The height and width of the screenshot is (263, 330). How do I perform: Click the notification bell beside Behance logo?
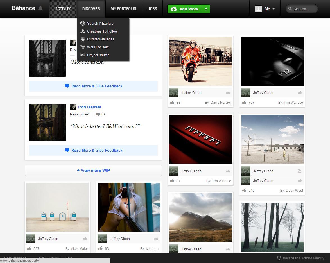coord(40,8)
